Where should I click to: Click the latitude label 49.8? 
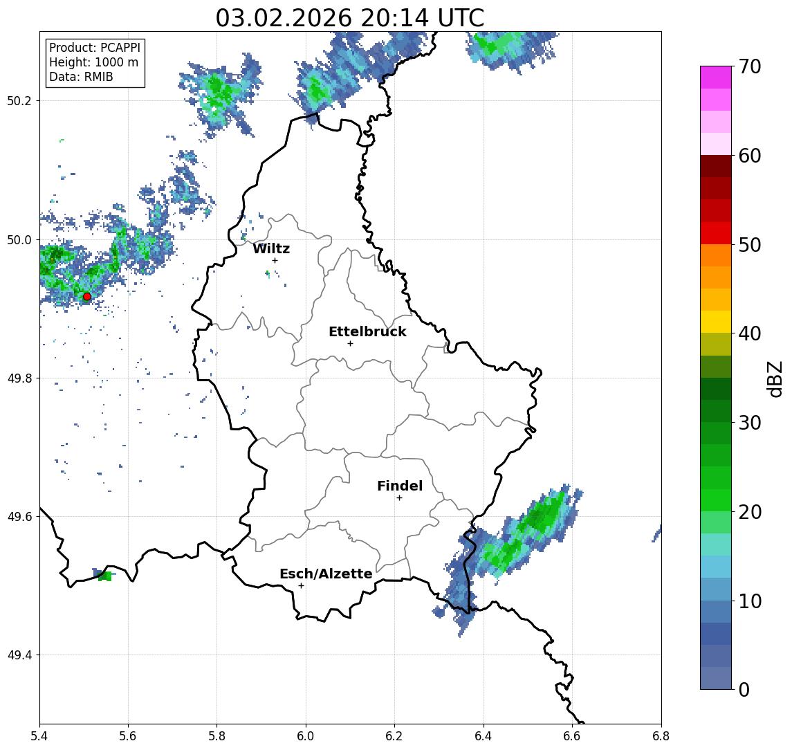click(19, 378)
